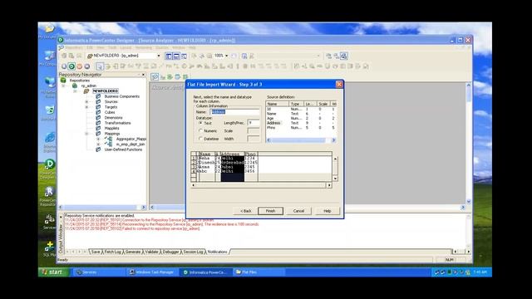The image size is (532, 299).
Task: Switch to the Validate output tab
Action: (x=151, y=252)
